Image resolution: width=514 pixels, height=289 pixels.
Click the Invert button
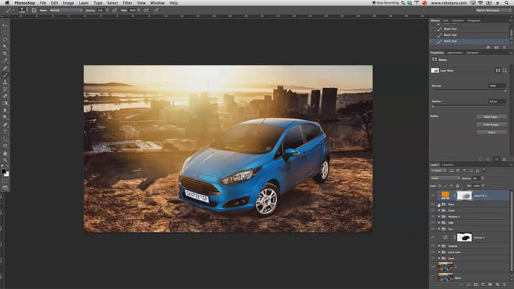(491, 132)
